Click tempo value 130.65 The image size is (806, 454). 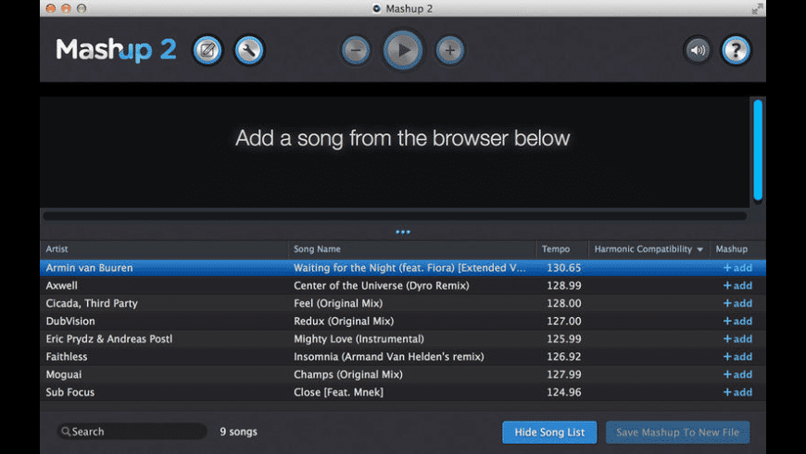pyautogui.click(x=564, y=268)
